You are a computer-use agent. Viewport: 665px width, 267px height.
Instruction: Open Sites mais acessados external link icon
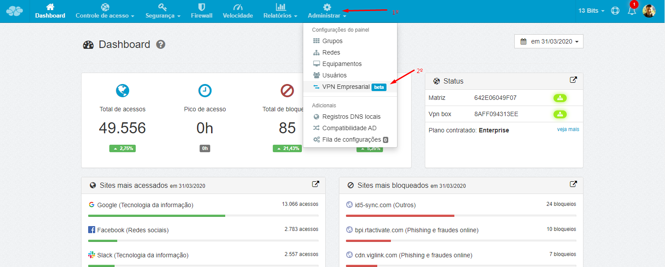(x=316, y=184)
